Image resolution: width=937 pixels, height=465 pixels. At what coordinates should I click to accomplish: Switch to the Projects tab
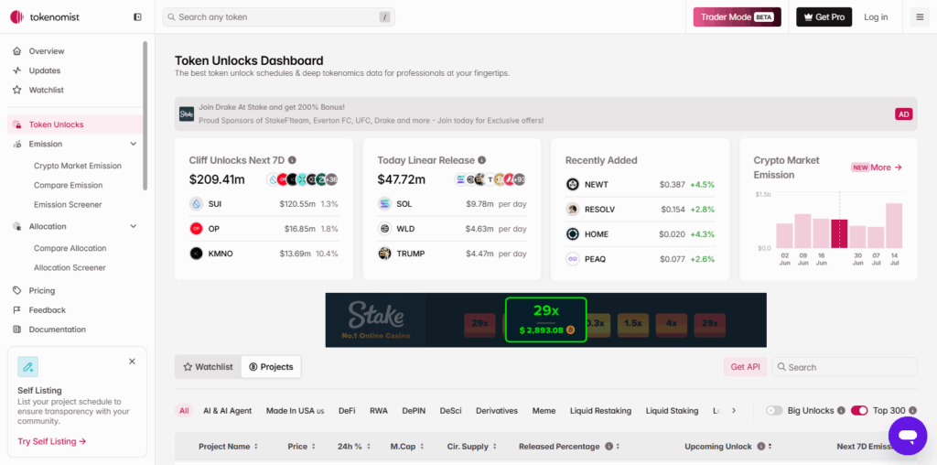coord(271,367)
